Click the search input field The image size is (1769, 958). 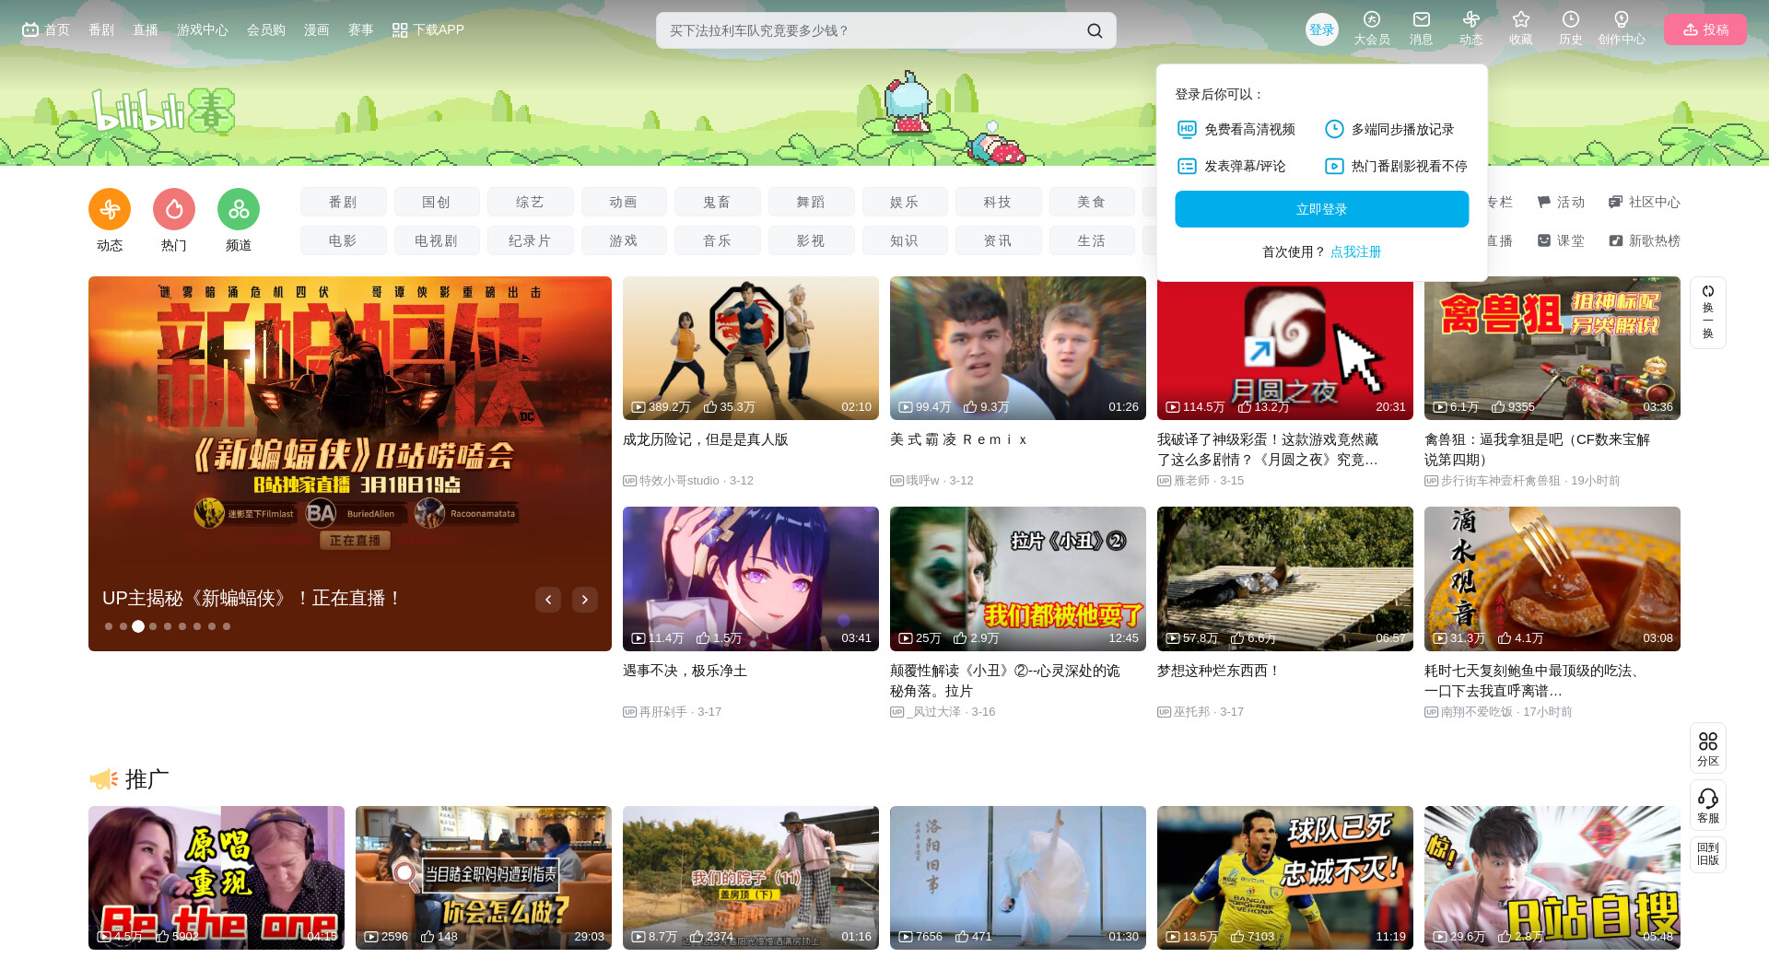pos(872,30)
